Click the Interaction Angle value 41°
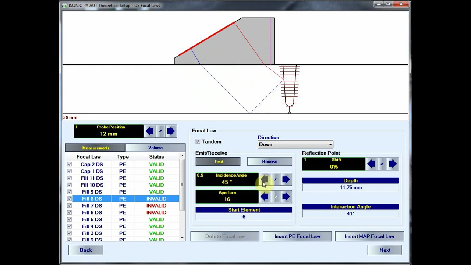The image size is (471, 265). pyautogui.click(x=351, y=213)
